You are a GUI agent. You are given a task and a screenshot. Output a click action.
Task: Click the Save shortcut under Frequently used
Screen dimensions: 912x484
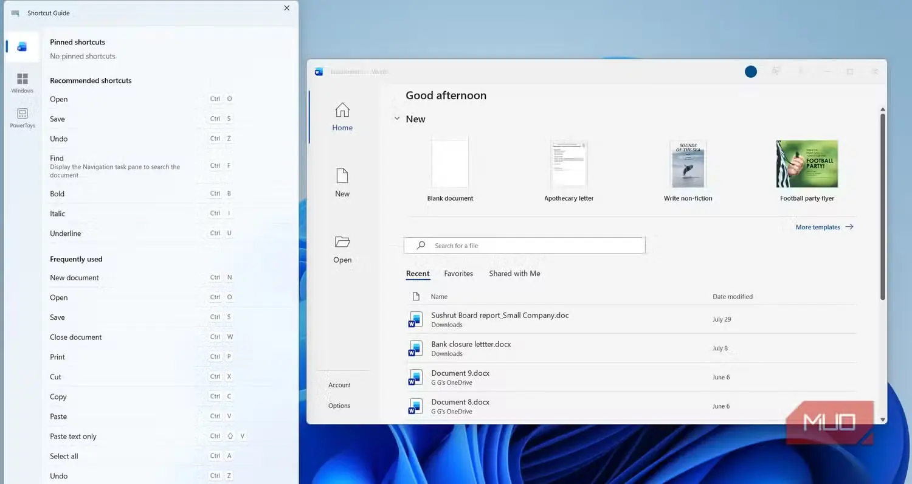tap(142, 317)
